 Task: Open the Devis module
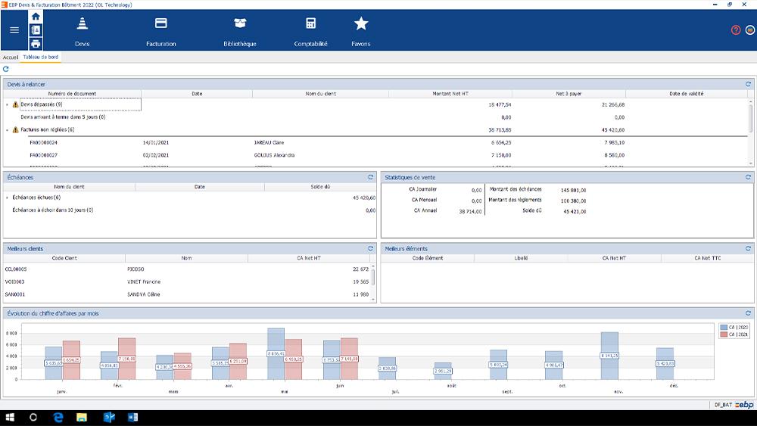click(x=83, y=31)
